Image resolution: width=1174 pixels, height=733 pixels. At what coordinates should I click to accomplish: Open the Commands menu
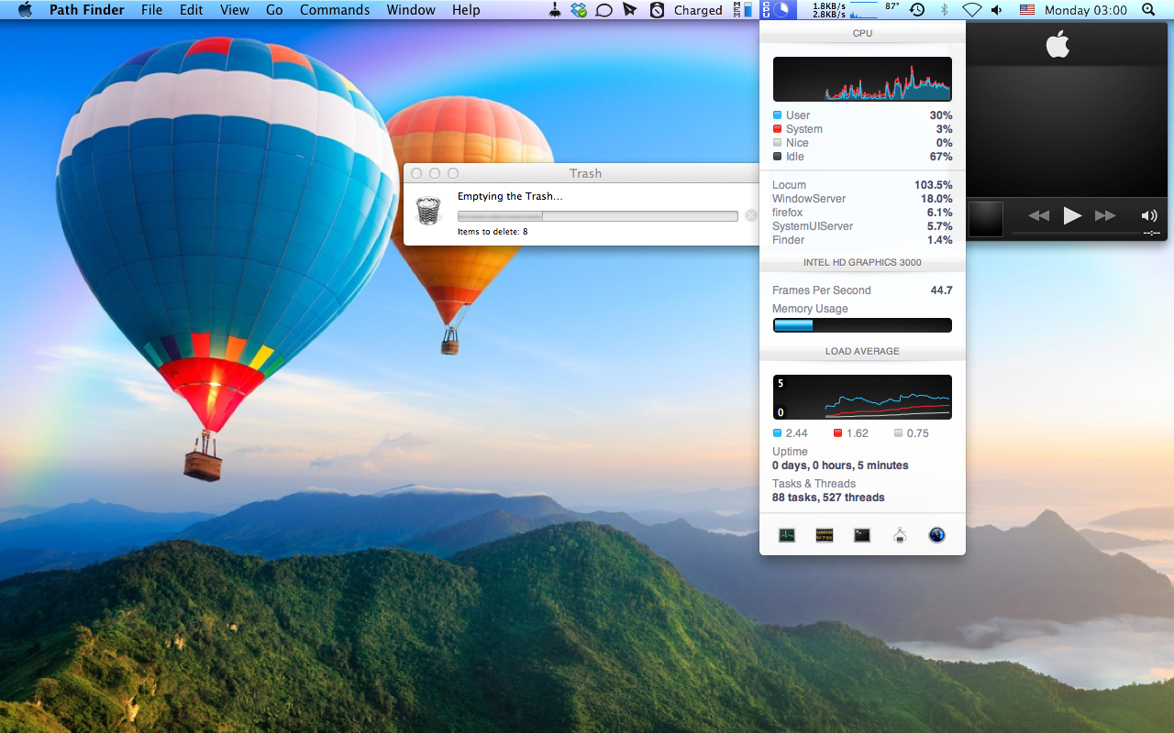point(335,10)
